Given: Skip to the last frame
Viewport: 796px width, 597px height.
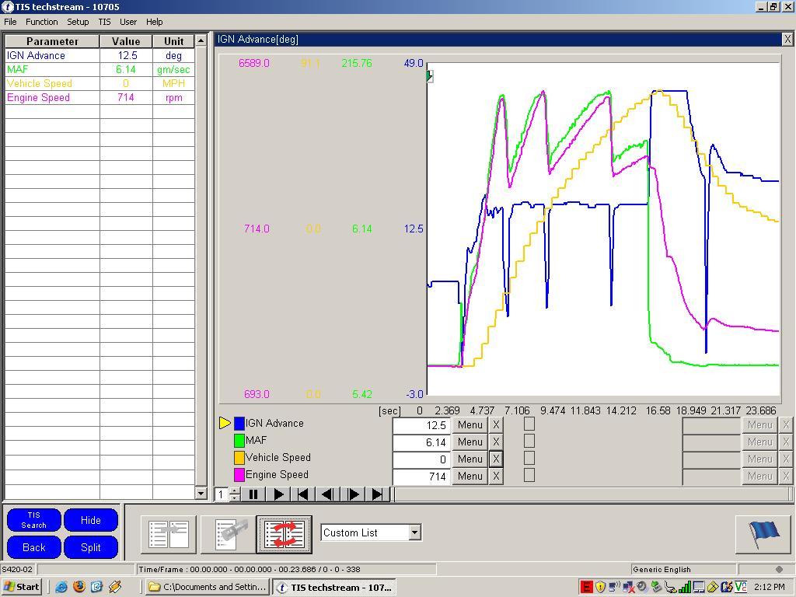Looking at the screenshot, I should coord(378,494).
